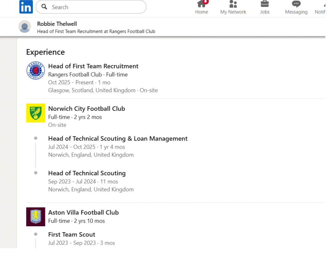Click the Norwich City club logo
This screenshot has width=327, height=253.
tap(36, 113)
